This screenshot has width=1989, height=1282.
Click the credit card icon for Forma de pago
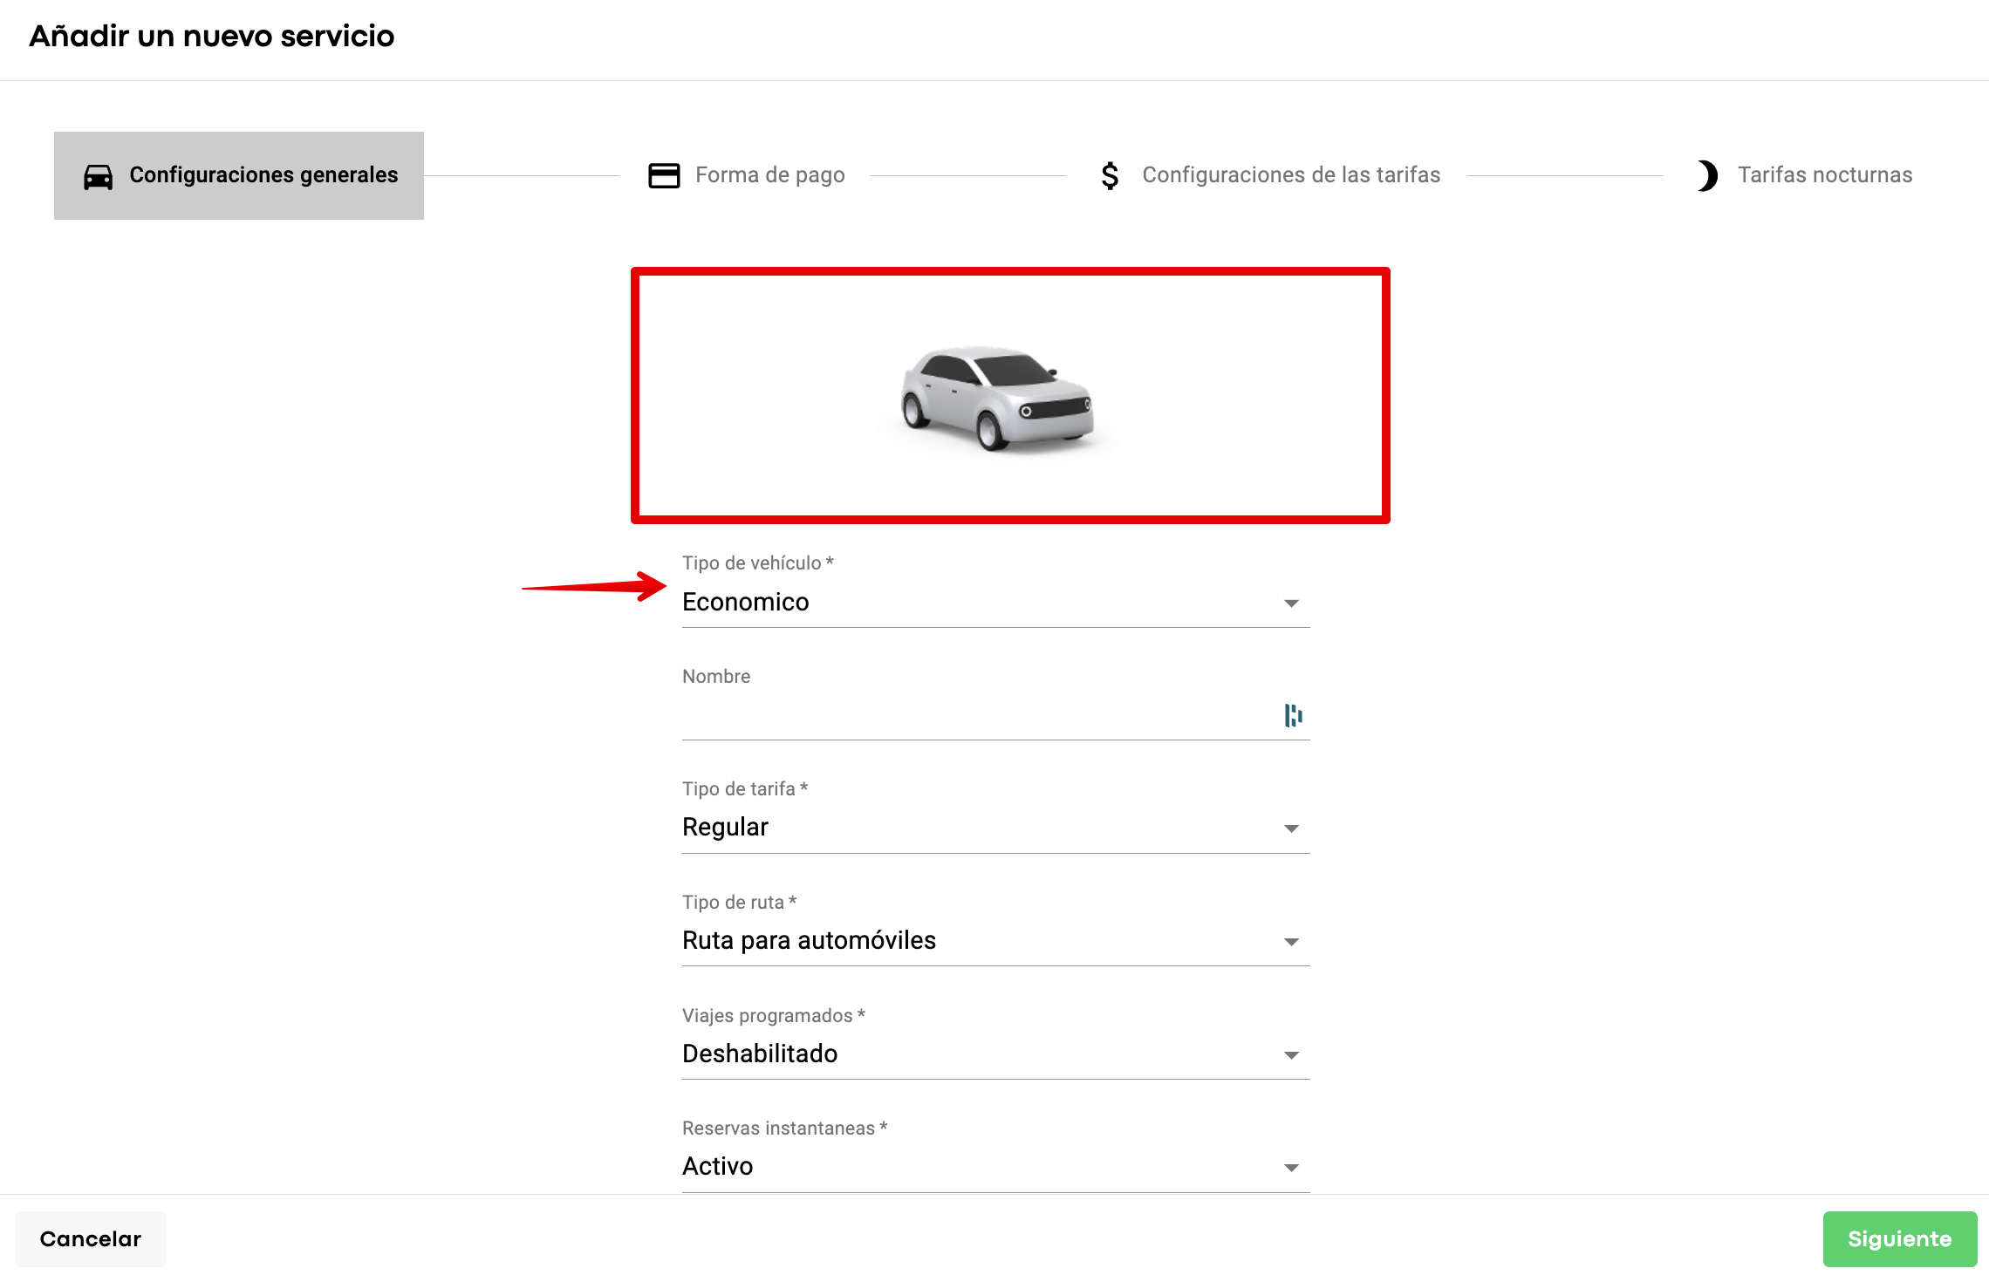664,175
